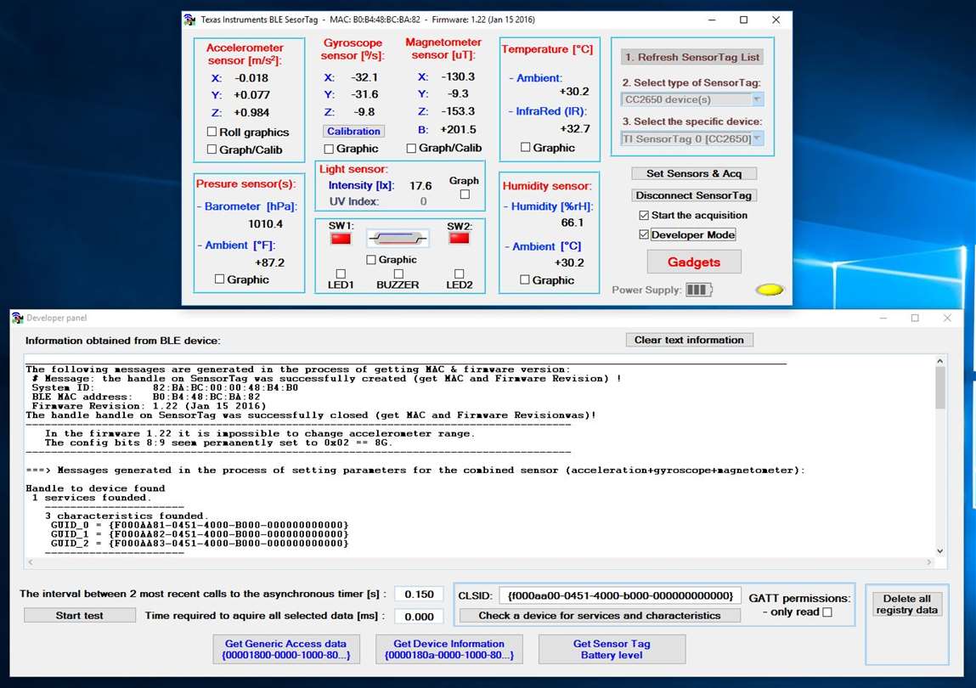The image size is (976, 688).
Task: Click the Humidity value 66.1
Action: point(572,223)
